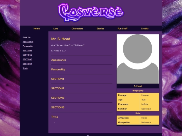Viewport: 182px width, 136px height.
Task: Click the Personality section heading
Action: [x=58, y=70]
